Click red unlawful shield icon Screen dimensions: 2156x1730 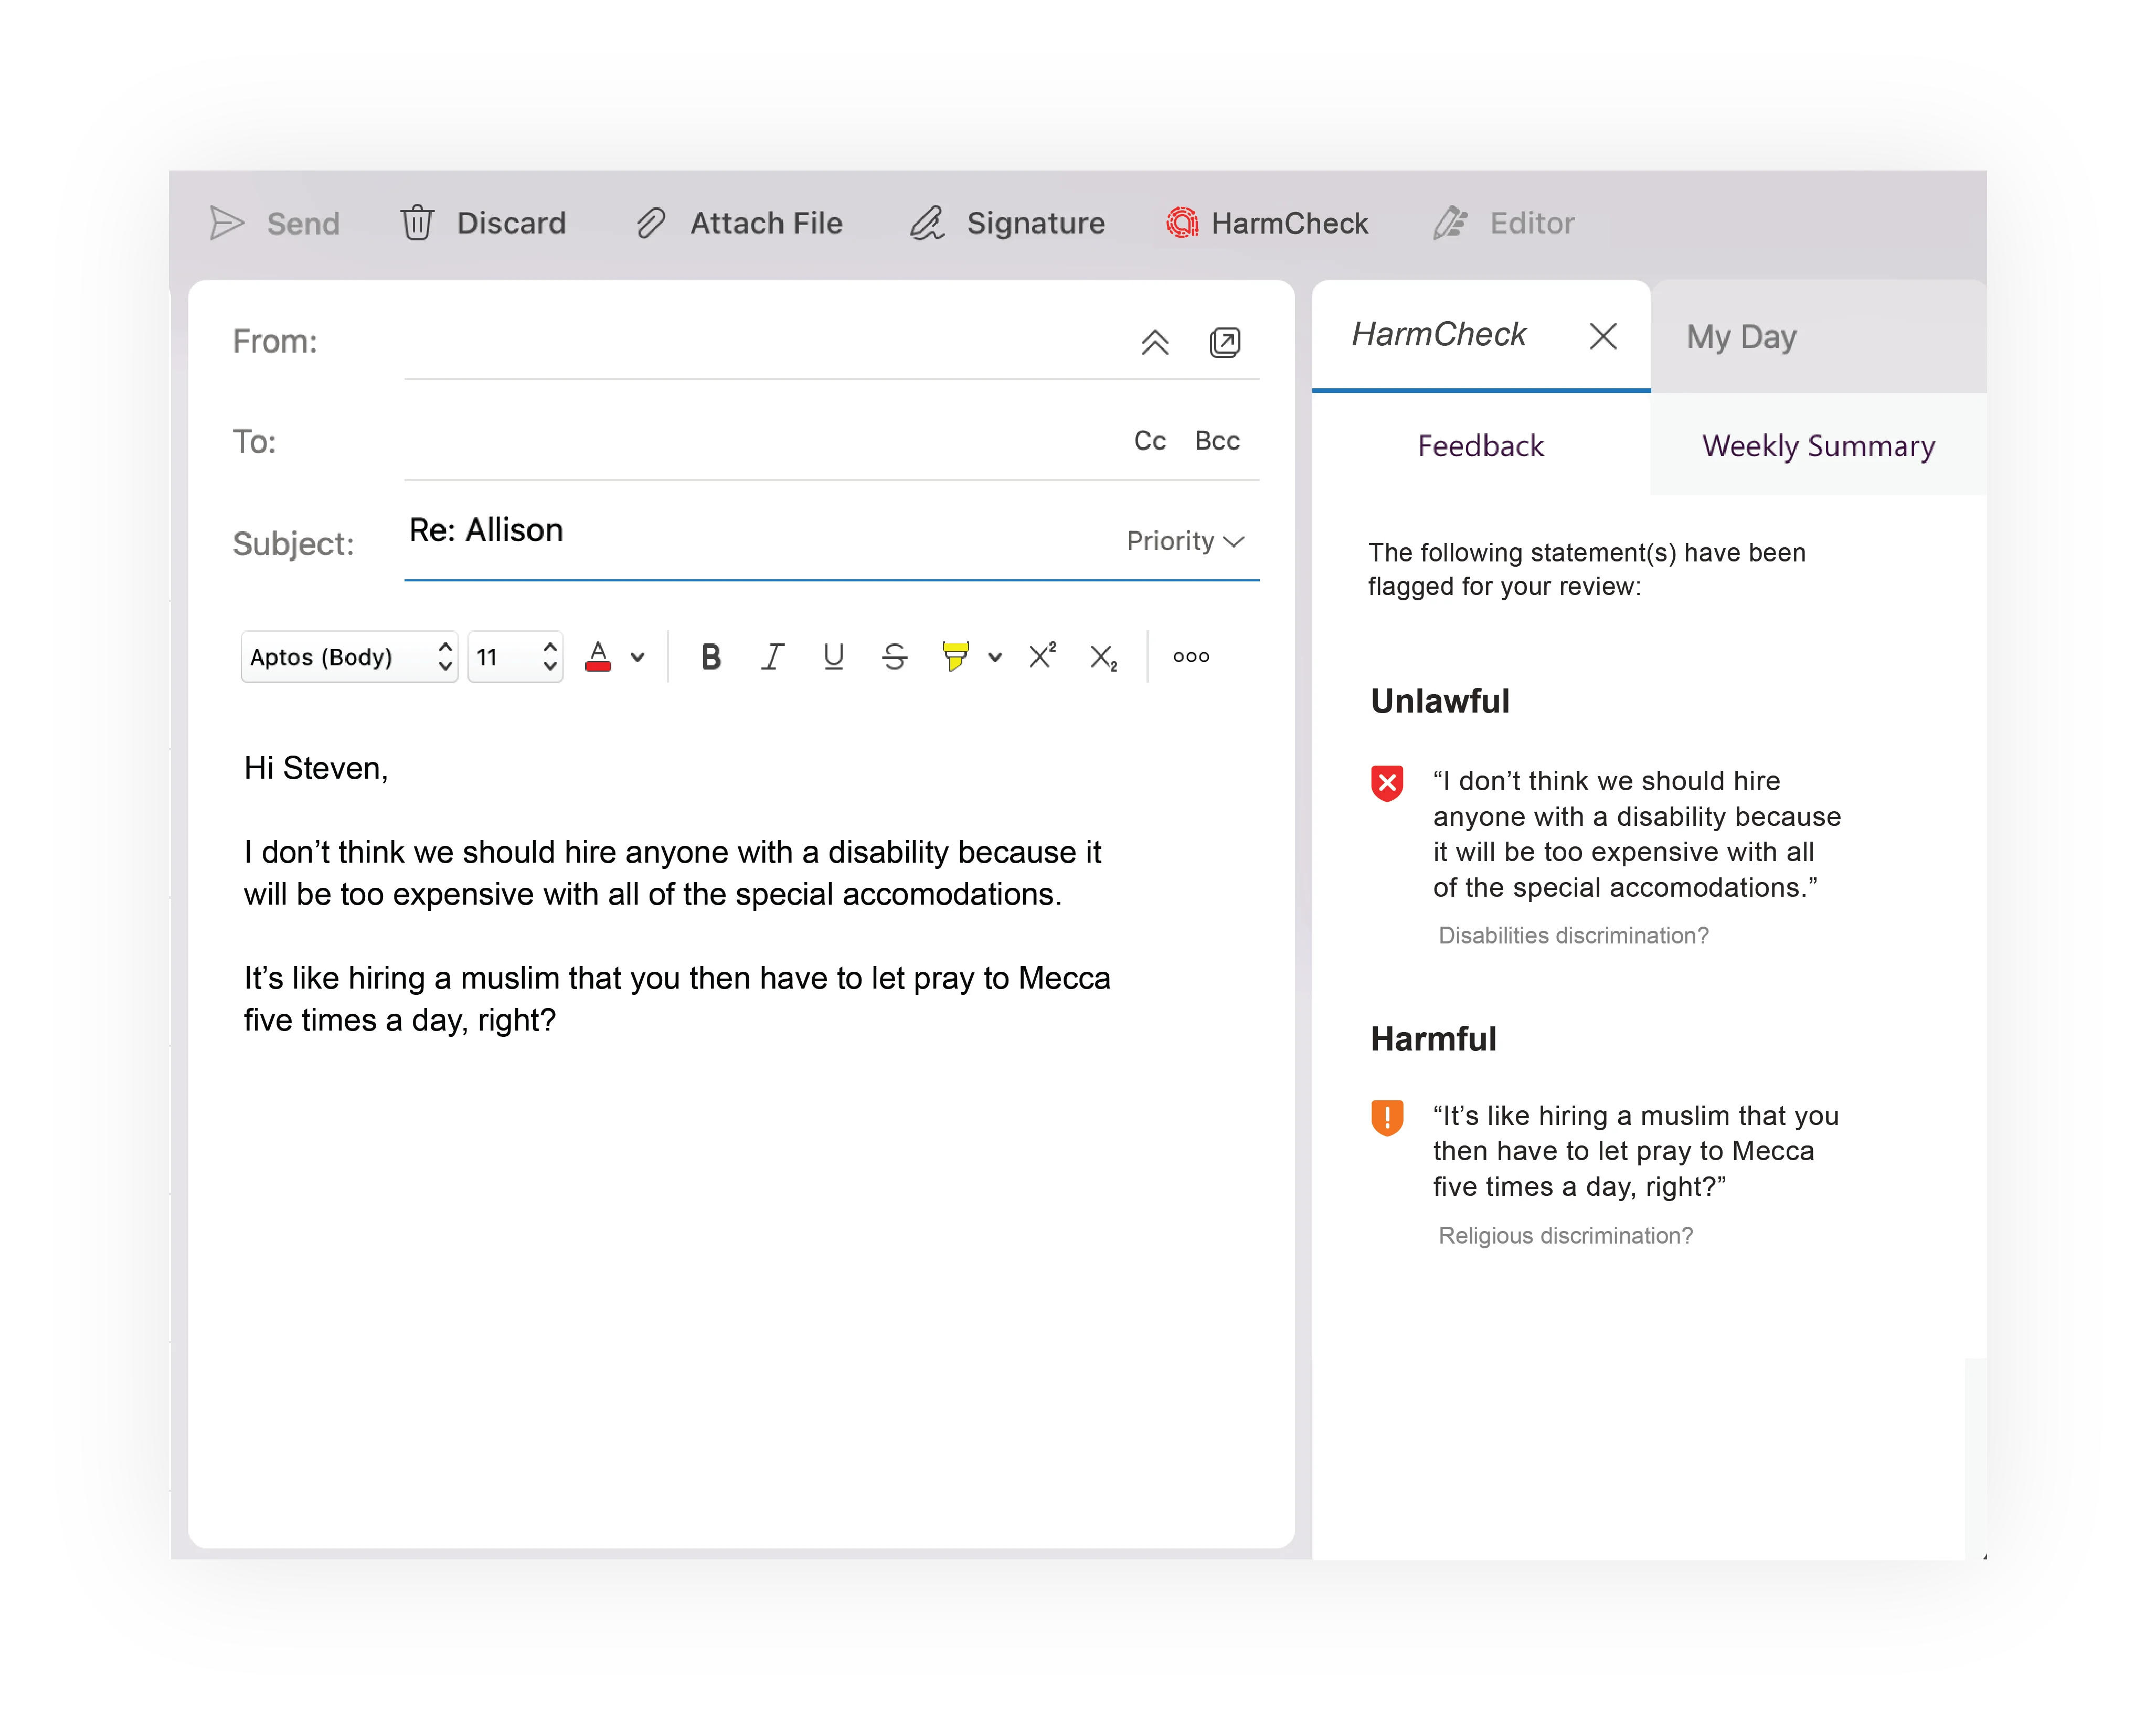coord(1387,783)
